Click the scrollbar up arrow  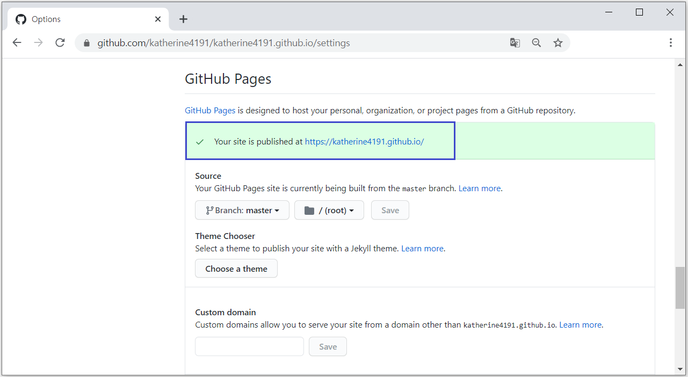pos(680,65)
